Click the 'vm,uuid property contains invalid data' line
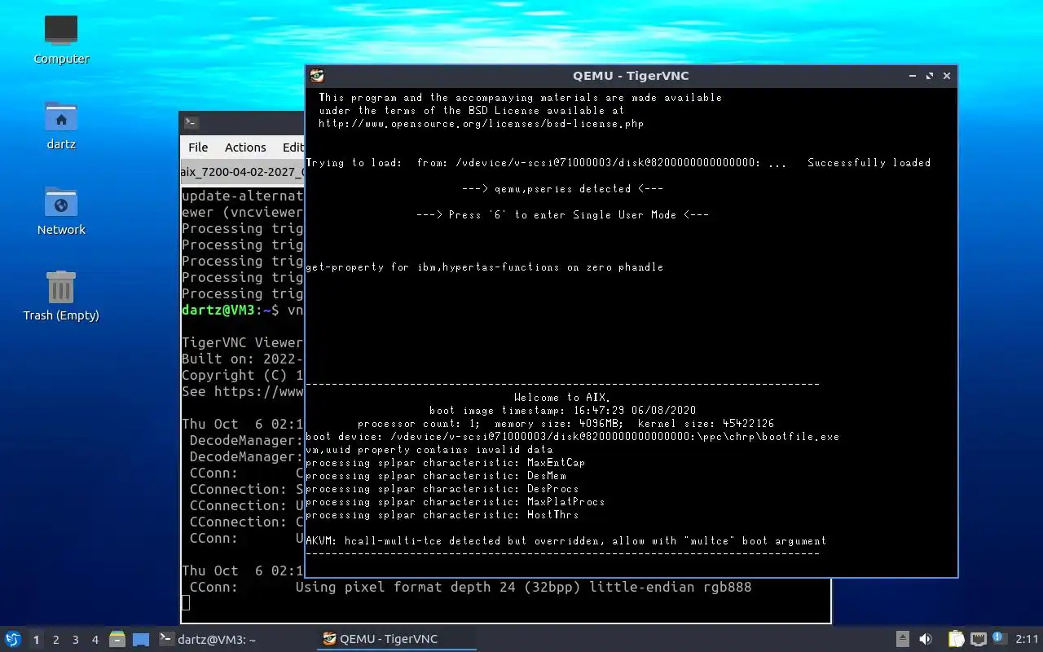 pyautogui.click(x=429, y=450)
